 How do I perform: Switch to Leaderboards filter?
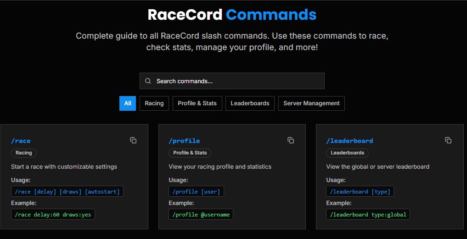pos(250,103)
